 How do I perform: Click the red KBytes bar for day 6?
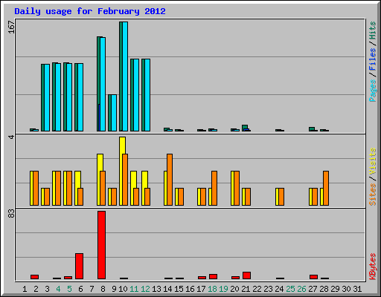pyautogui.click(x=79, y=266)
